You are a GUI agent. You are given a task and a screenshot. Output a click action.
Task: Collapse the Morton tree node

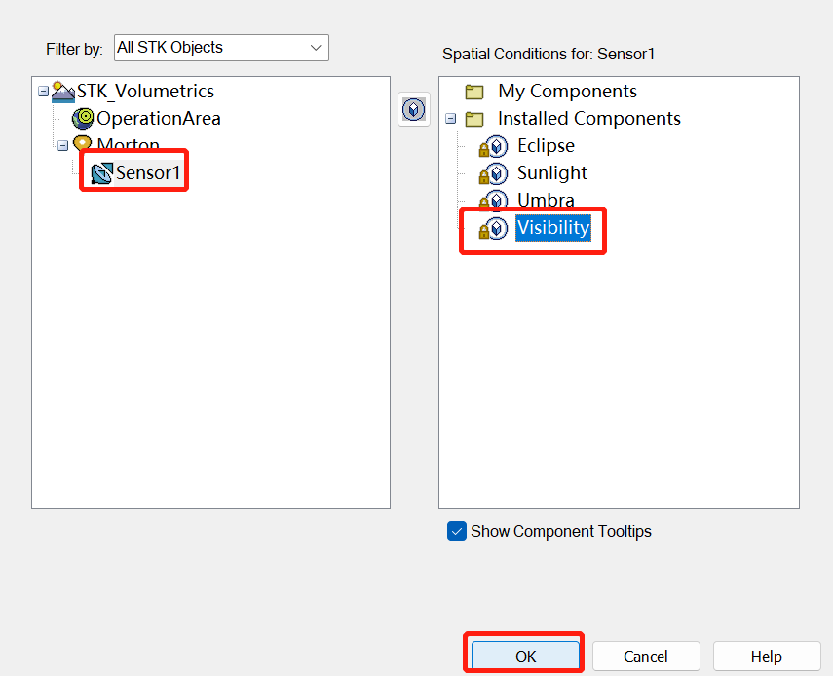point(62,146)
